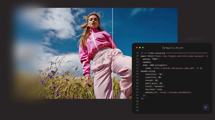Click line number 39 in gutter
This screenshot has width=215, height=120.
tap(137, 53)
